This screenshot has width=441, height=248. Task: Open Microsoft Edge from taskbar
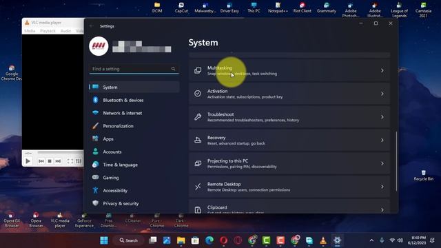tap(209, 240)
